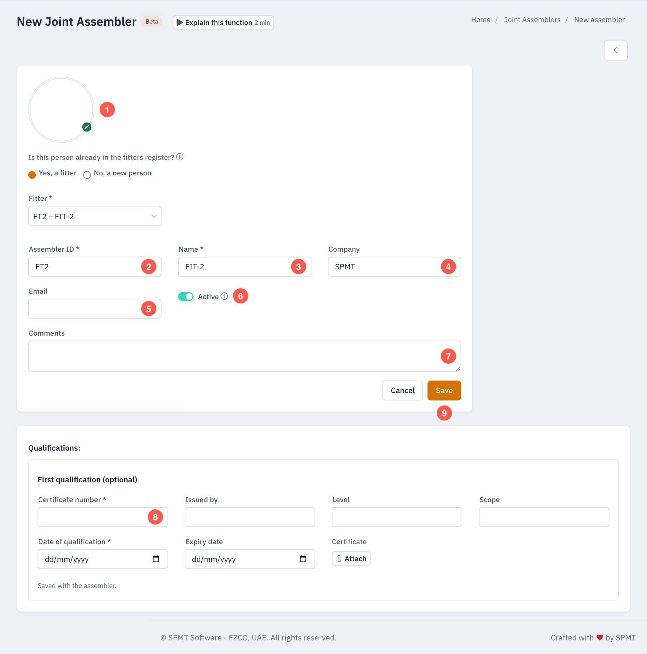The image size is (647, 654).
Task: Click the info icon beside fitters register question
Action: click(x=180, y=157)
